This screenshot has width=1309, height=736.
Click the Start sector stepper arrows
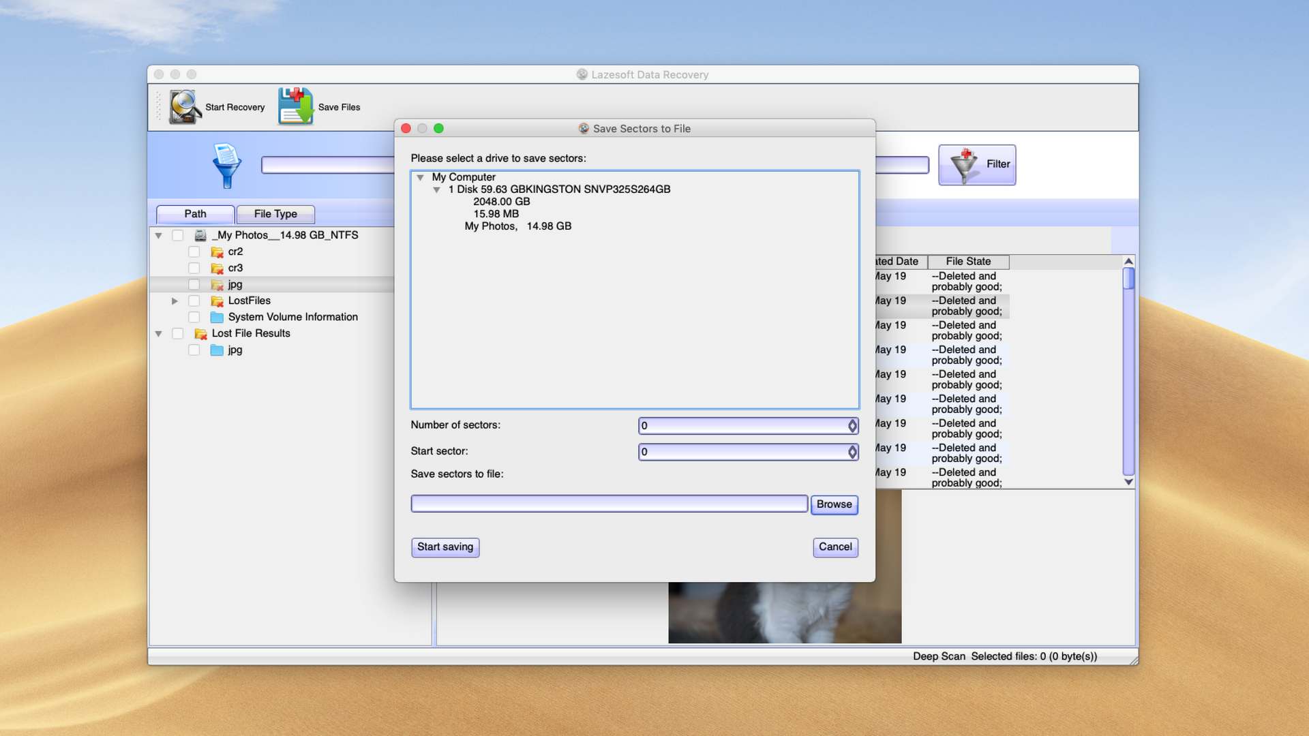click(x=852, y=452)
